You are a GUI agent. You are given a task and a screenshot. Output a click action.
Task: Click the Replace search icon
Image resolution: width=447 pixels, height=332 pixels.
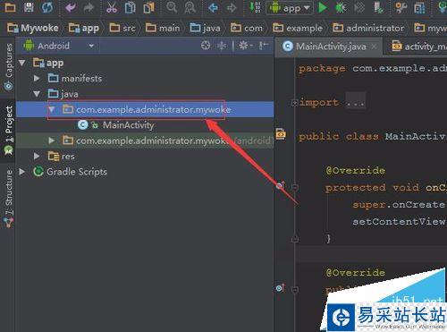[190, 7]
